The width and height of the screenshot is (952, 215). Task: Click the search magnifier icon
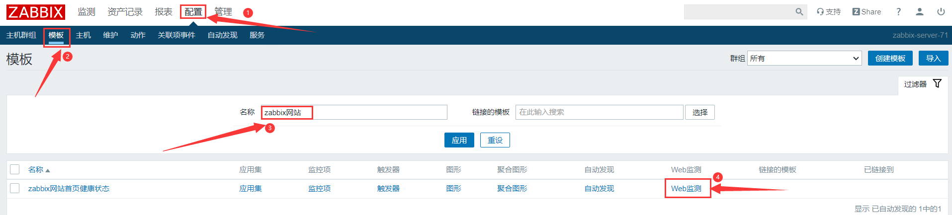click(x=799, y=12)
